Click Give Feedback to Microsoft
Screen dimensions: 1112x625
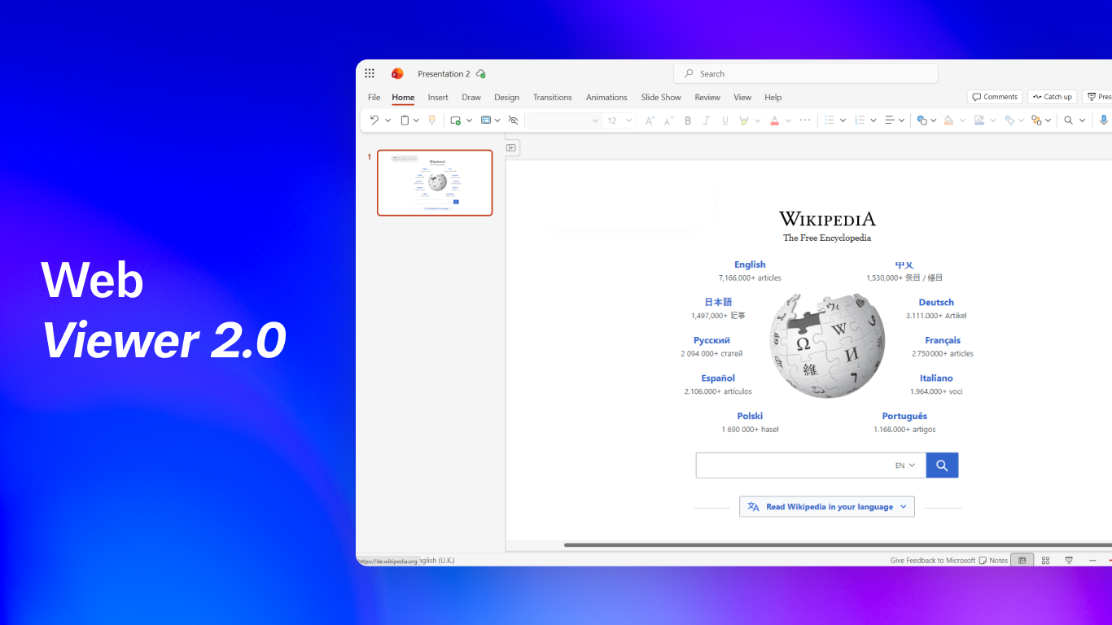point(933,561)
